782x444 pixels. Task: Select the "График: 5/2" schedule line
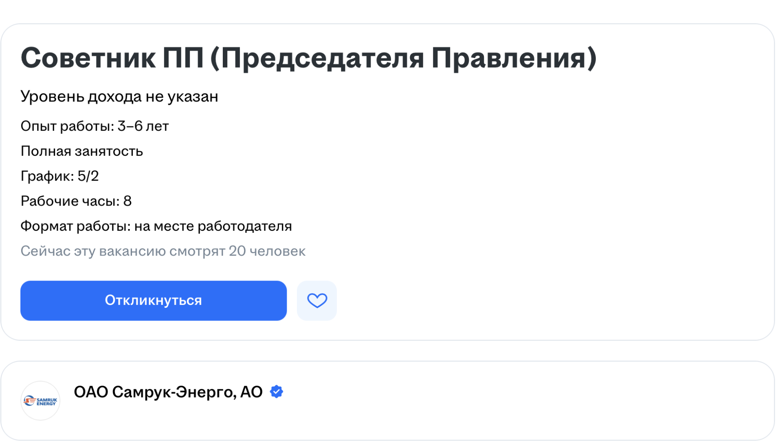click(59, 176)
